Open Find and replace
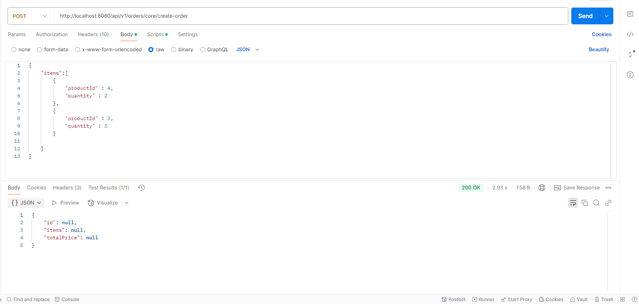Screen dimensions: 639x304 coord(28,299)
